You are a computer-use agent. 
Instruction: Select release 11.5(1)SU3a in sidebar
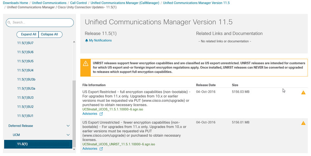tap(26, 88)
